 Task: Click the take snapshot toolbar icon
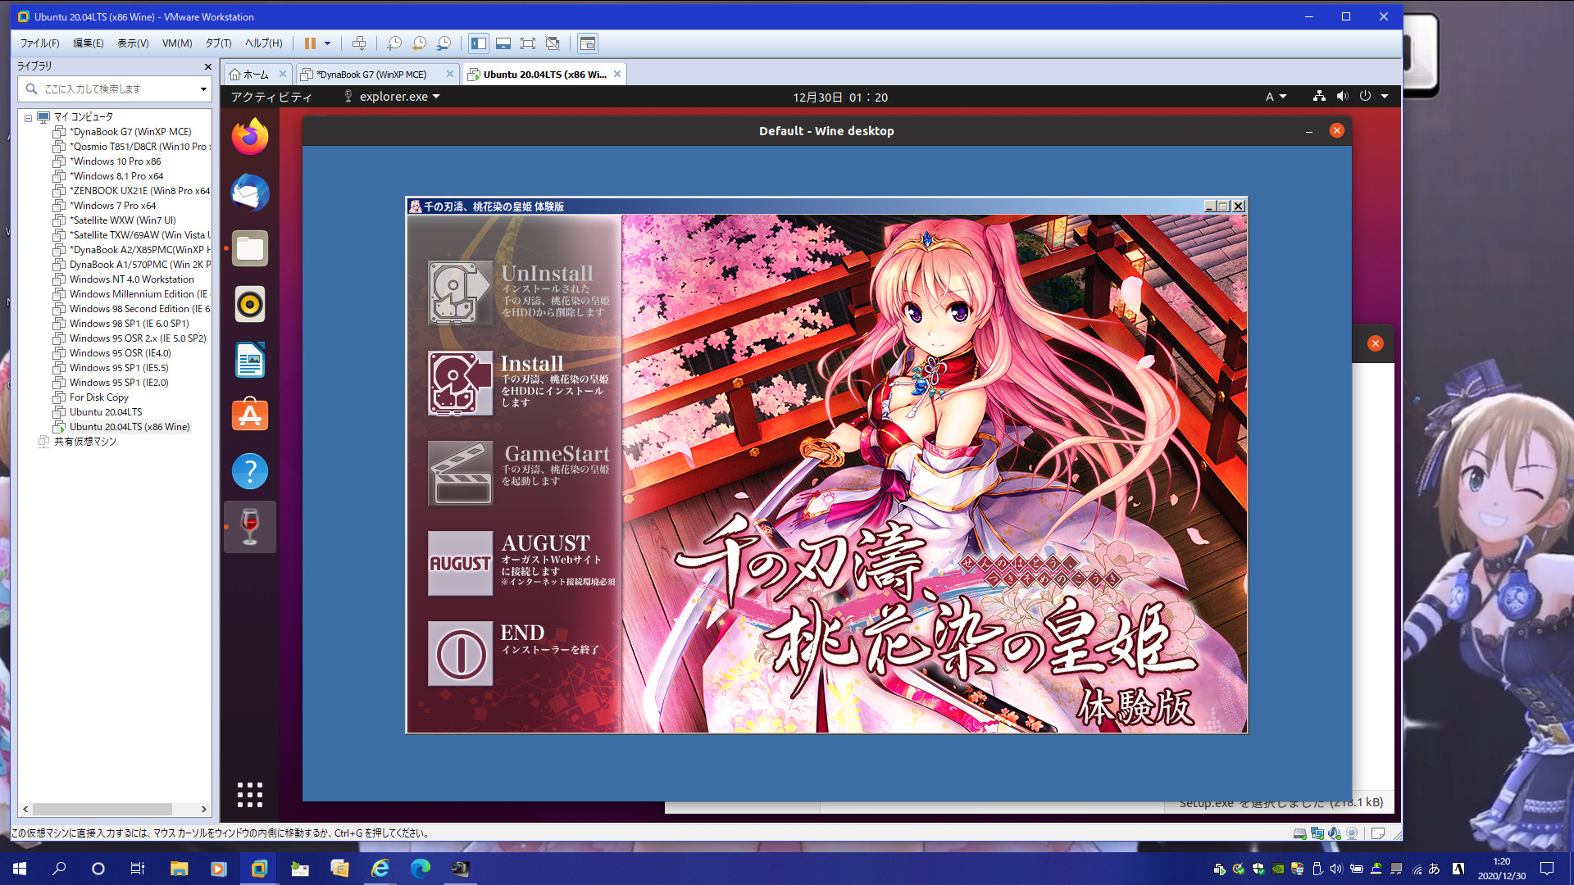click(394, 43)
